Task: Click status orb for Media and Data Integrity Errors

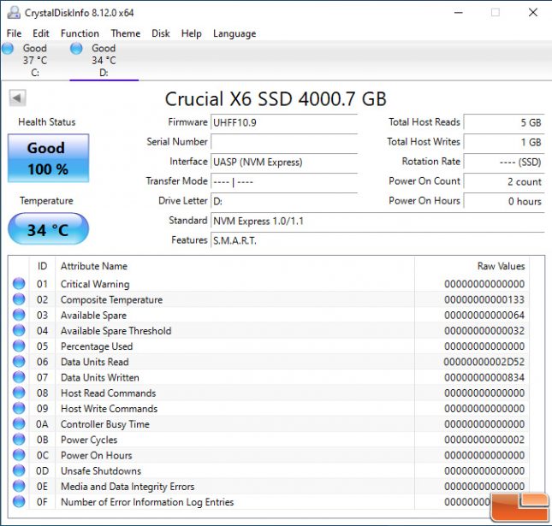Action: click(x=19, y=486)
